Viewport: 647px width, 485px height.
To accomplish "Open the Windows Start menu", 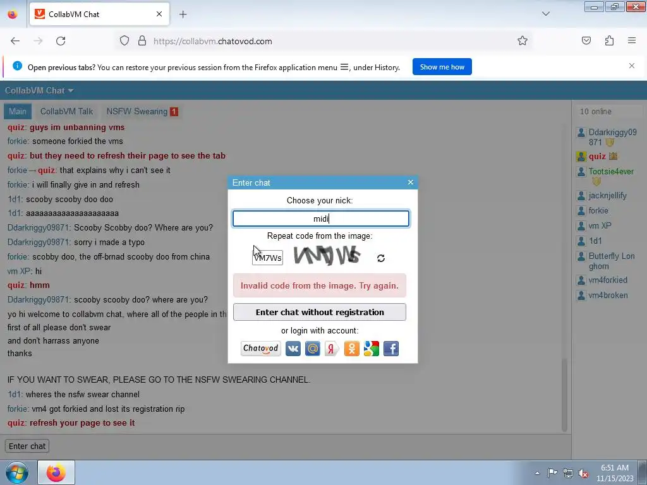I will [x=17, y=472].
